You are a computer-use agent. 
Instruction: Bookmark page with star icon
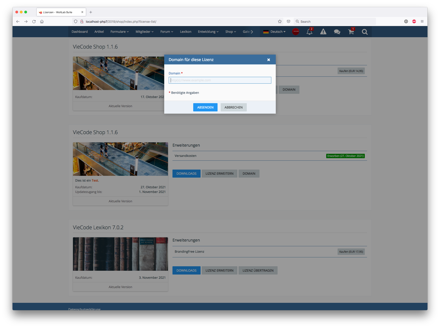pyautogui.click(x=280, y=22)
